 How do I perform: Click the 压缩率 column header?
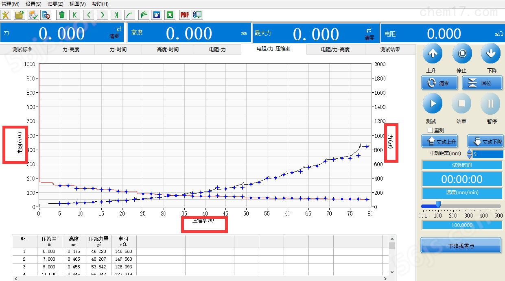tap(49, 242)
